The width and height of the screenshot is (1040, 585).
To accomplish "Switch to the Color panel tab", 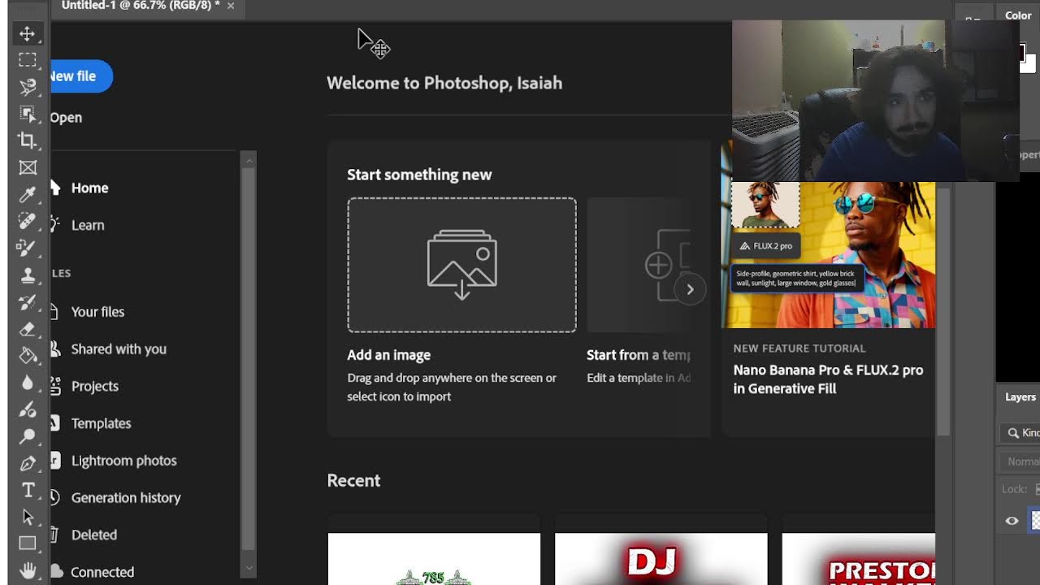I will 1018,15.
